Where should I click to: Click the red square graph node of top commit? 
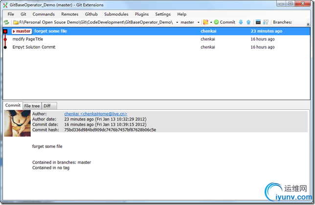(5, 31)
